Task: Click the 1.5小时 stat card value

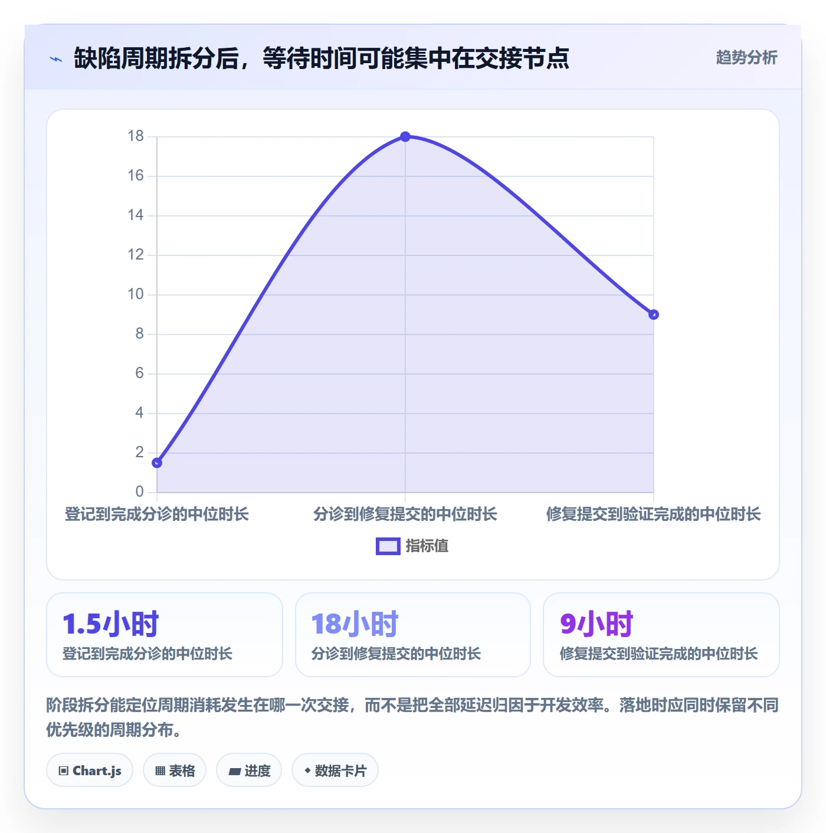Action: click(111, 624)
